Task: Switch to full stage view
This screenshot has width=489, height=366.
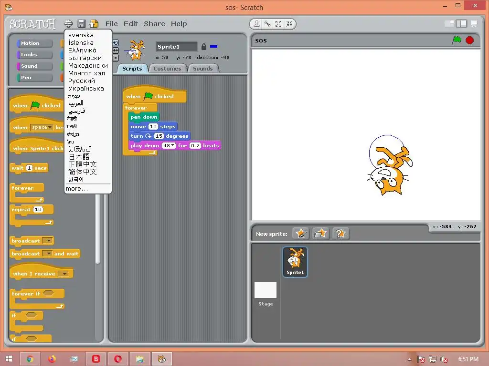Action: [x=461, y=24]
